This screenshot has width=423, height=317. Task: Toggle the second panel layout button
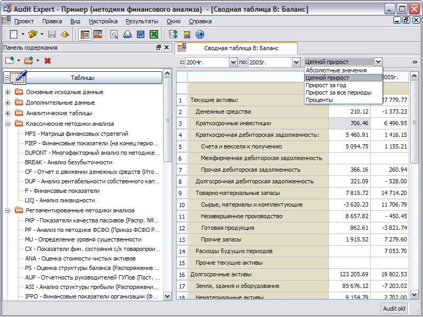tap(98, 34)
